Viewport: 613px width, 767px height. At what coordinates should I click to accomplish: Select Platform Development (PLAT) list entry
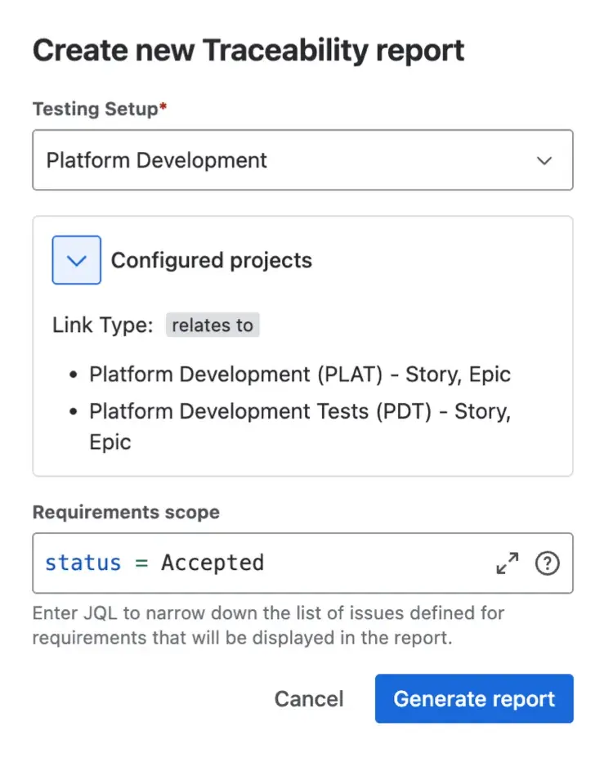tap(299, 374)
